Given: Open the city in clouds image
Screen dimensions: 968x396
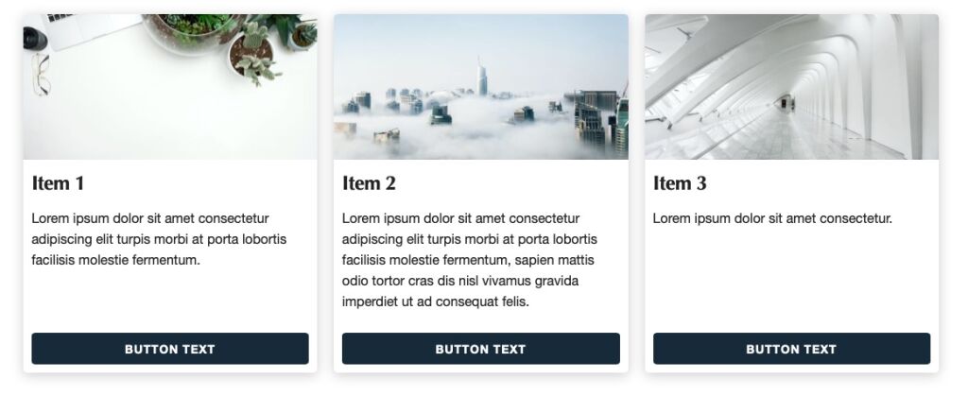Looking at the screenshot, I should click(x=481, y=86).
